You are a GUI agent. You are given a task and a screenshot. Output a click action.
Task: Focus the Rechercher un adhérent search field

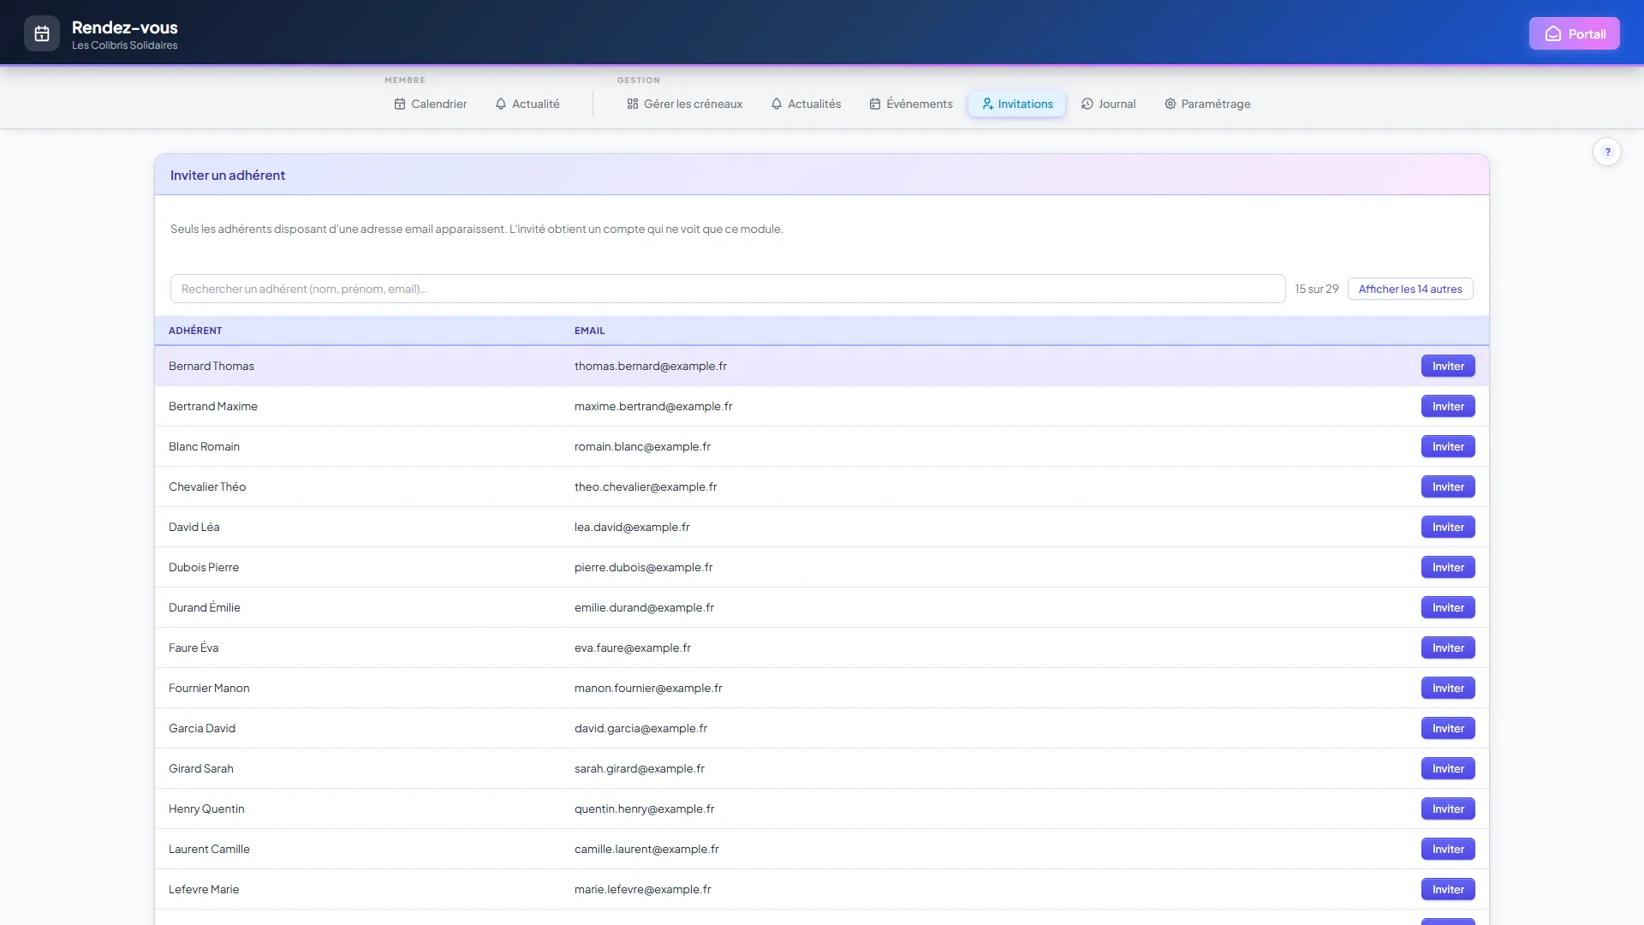[x=728, y=289]
